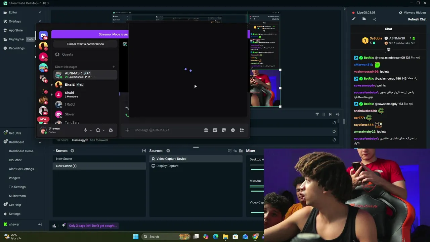Viewport: 430px width, 242px height.
Task: Open the Editor section in Streamlabs
Action: pos(13,12)
